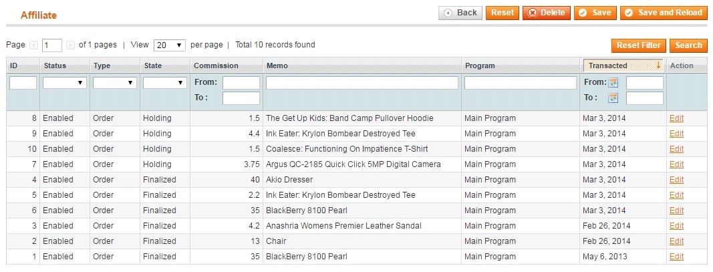Sort by the Memo column header
Viewport: 713px width, 272px height.
point(277,65)
